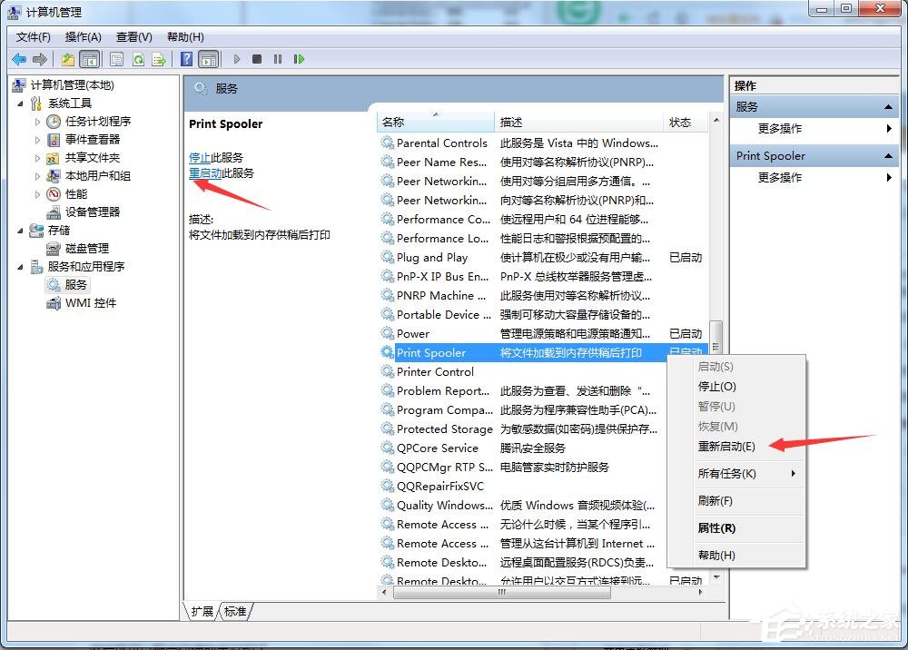Click the 停止 this service link
Image resolution: width=908 pixels, height=650 pixels.
pos(200,157)
